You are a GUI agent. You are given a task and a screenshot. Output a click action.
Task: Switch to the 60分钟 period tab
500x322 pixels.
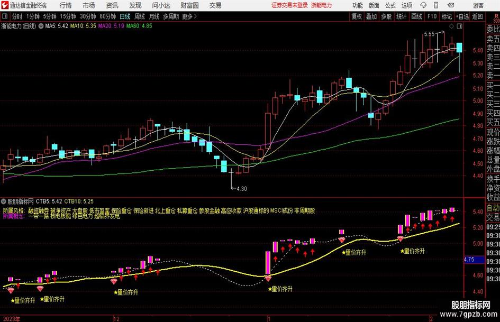pos(107,16)
